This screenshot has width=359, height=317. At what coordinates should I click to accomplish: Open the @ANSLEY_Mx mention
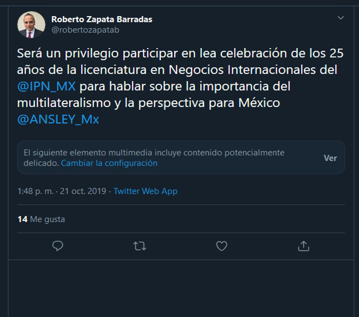[58, 119]
